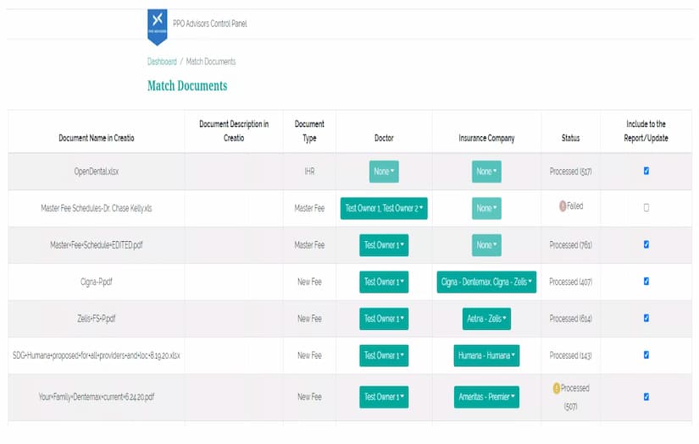699x444 pixels.
Task: Click the PPO Advisors logo icon
Action: point(158,27)
